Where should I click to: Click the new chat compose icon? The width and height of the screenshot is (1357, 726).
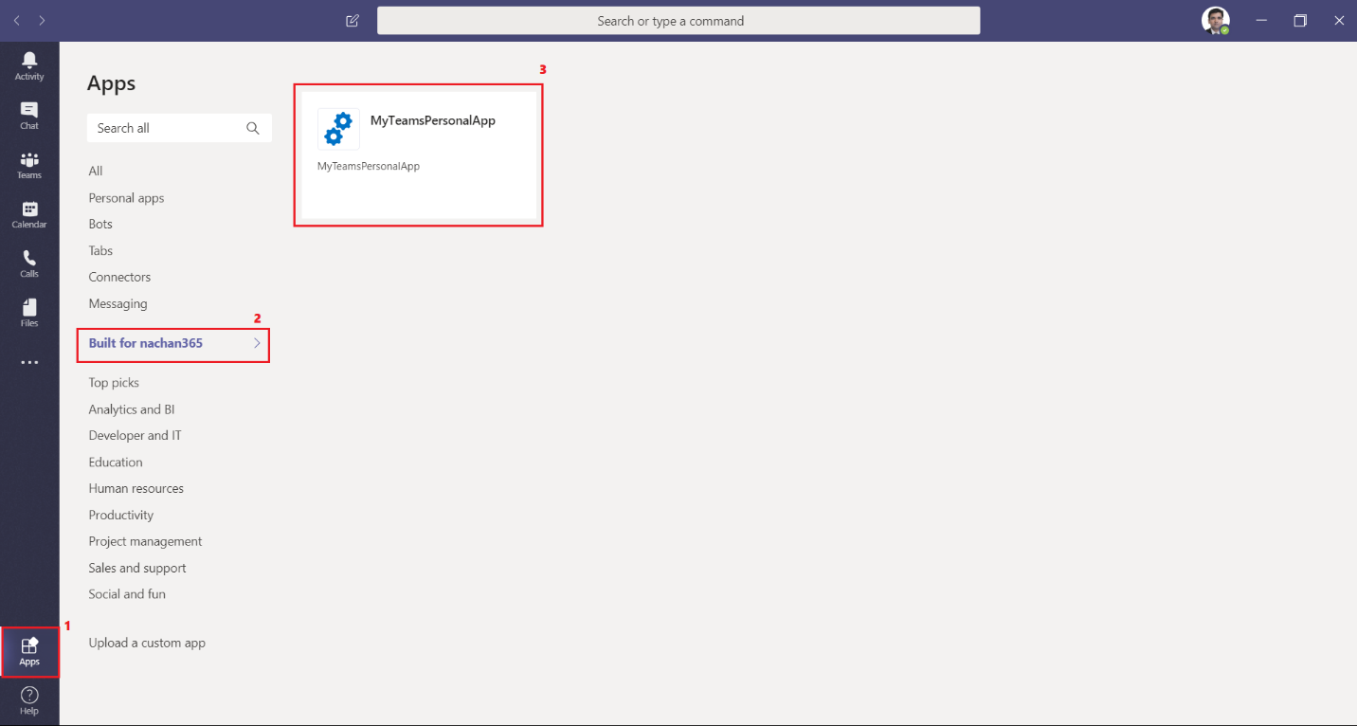(353, 21)
